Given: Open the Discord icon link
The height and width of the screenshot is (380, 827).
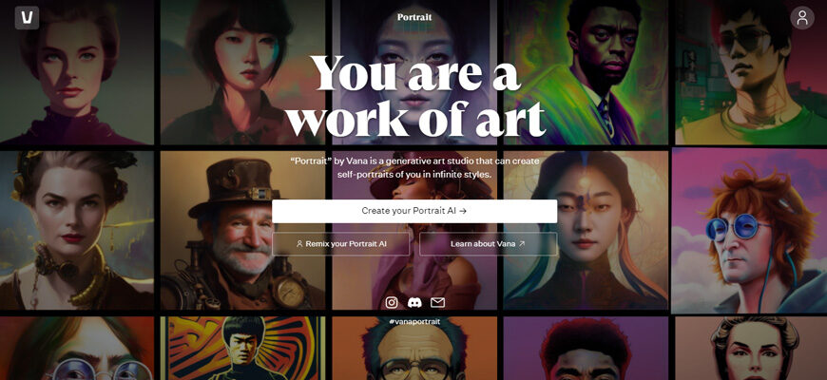Looking at the screenshot, I should (x=414, y=302).
